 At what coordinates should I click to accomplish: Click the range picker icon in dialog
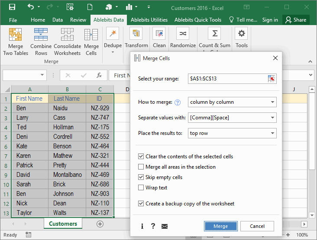point(272,78)
